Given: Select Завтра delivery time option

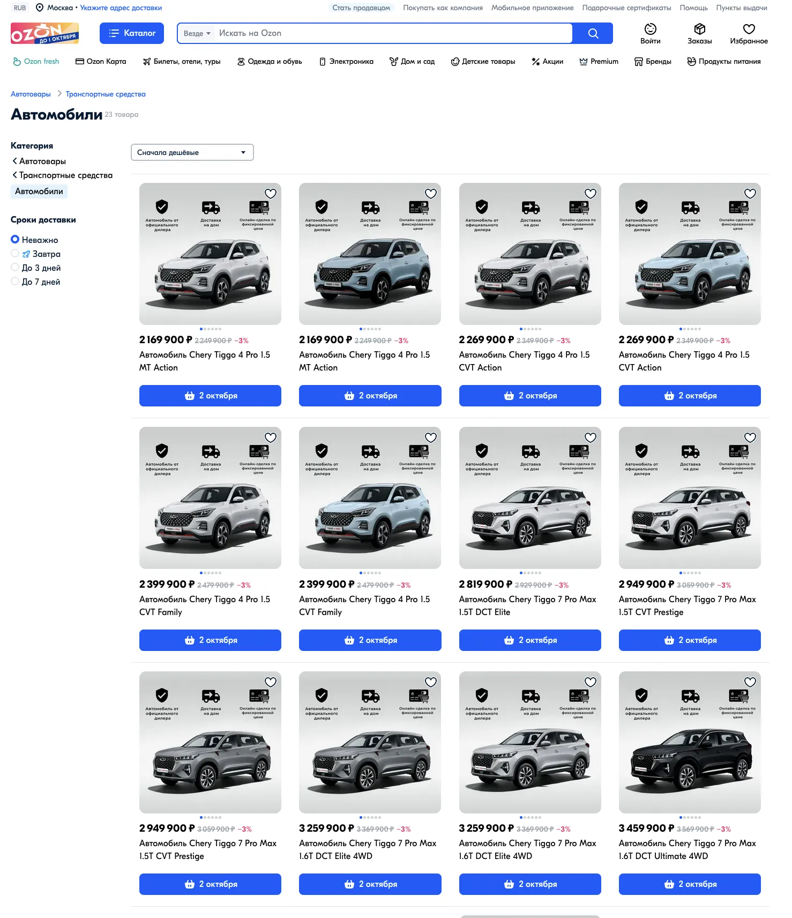Looking at the screenshot, I should coord(15,254).
